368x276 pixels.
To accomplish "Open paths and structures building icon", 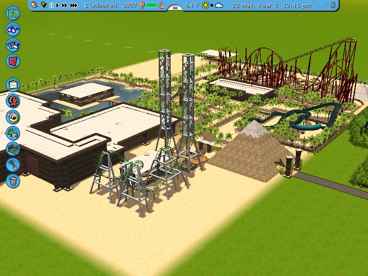I will coord(13,149).
